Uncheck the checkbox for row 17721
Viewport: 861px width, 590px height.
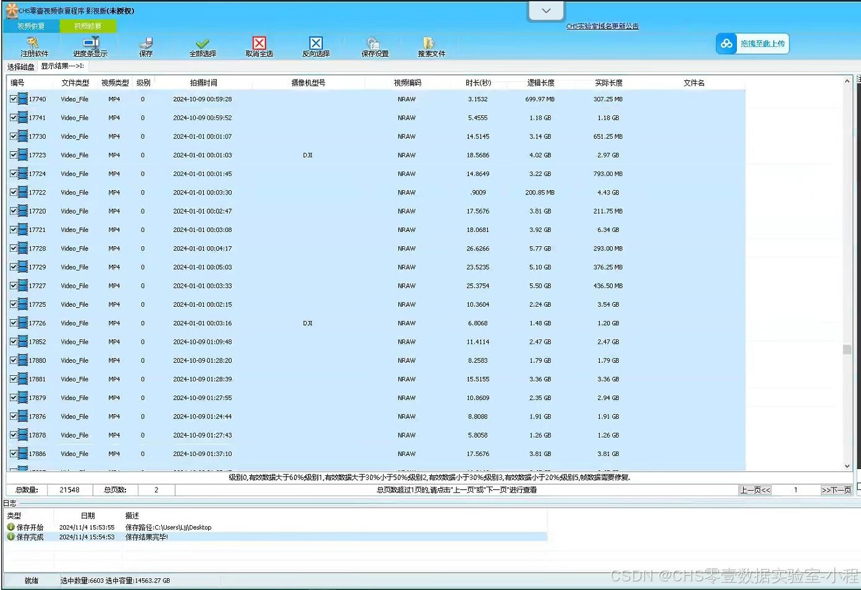(x=14, y=230)
